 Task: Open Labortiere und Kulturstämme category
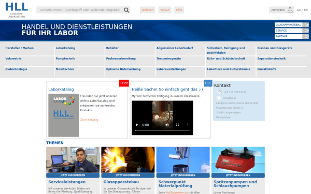click(x=229, y=69)
